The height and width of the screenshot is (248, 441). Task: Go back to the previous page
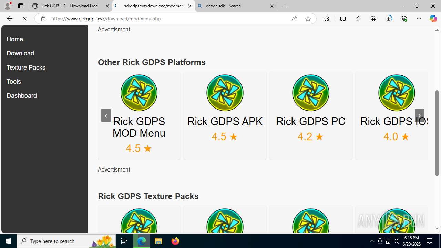click(x=9, y=19)
